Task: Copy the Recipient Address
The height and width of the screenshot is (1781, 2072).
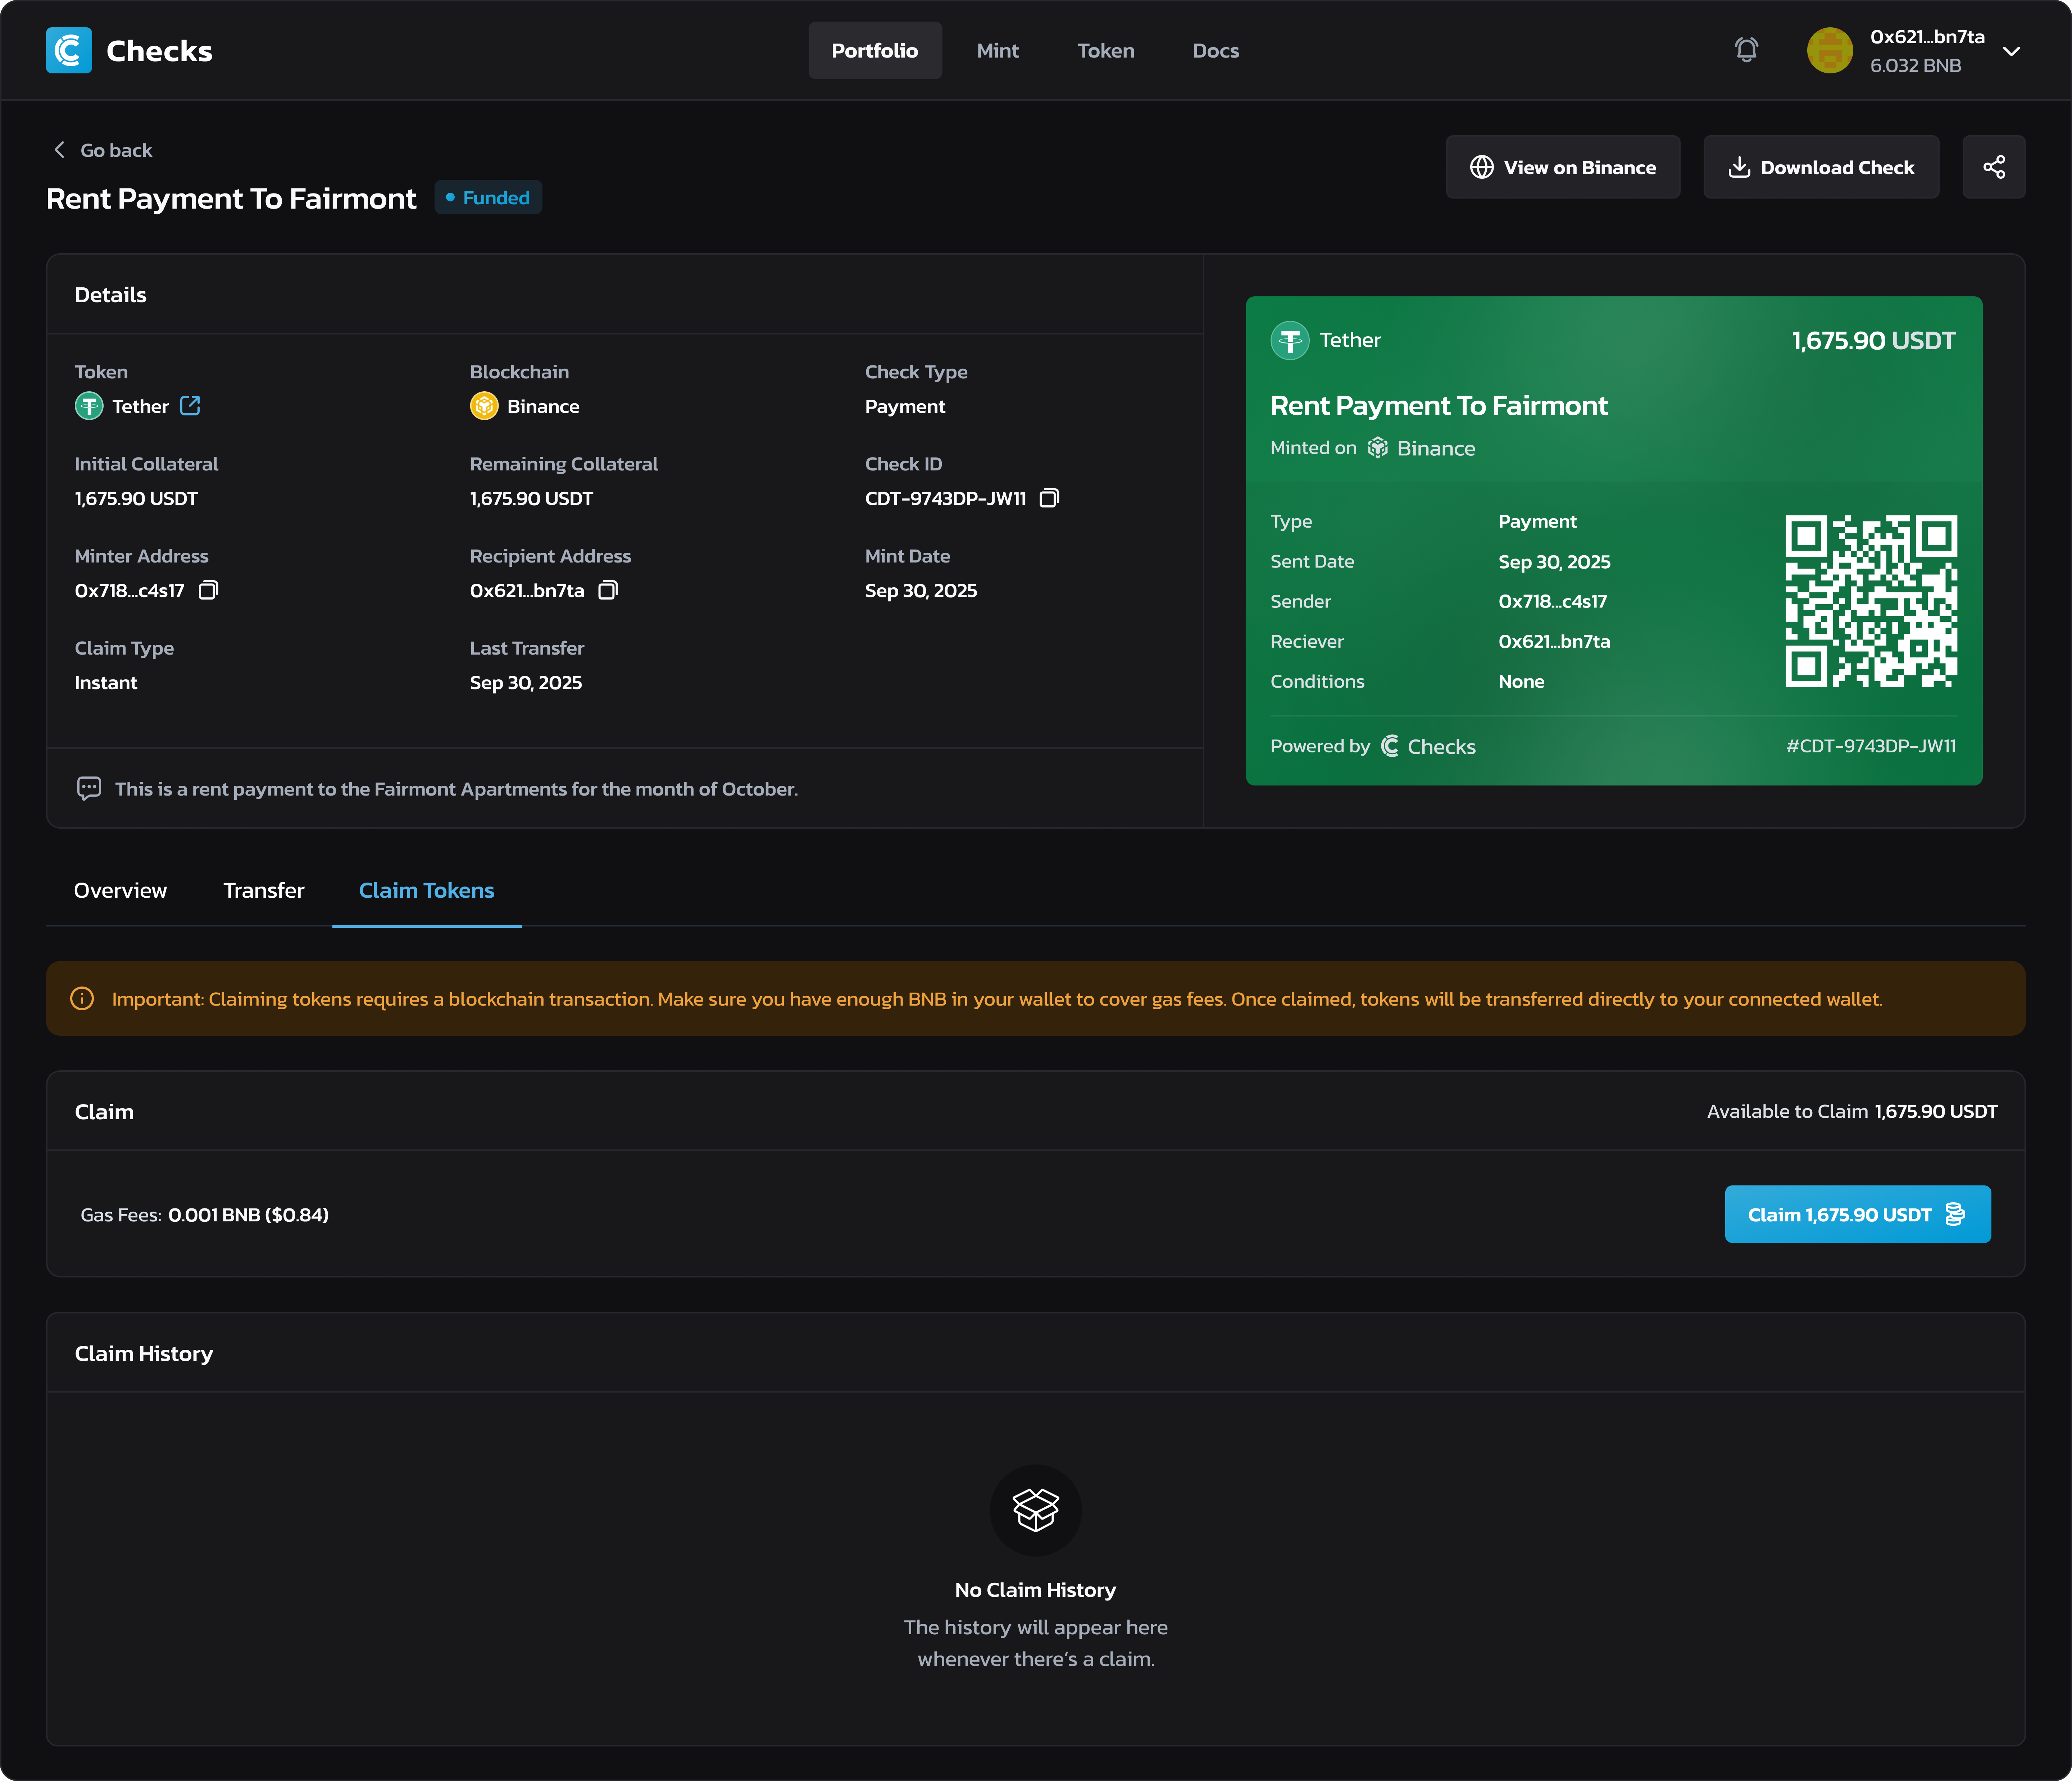Action: click(608, 590)
